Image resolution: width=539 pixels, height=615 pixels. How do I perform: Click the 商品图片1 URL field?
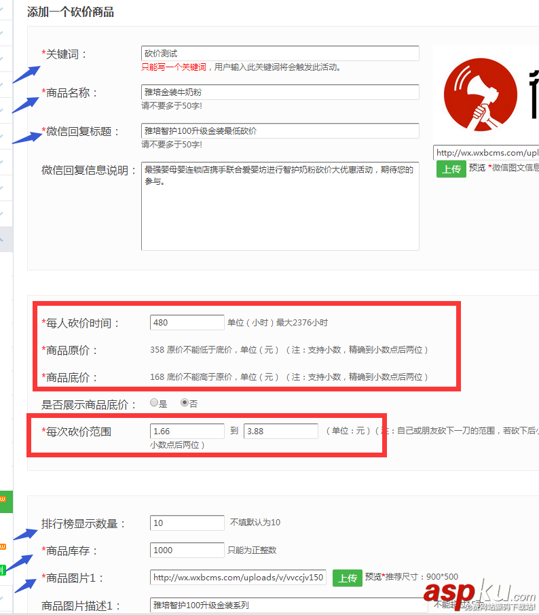click(238, 578)
